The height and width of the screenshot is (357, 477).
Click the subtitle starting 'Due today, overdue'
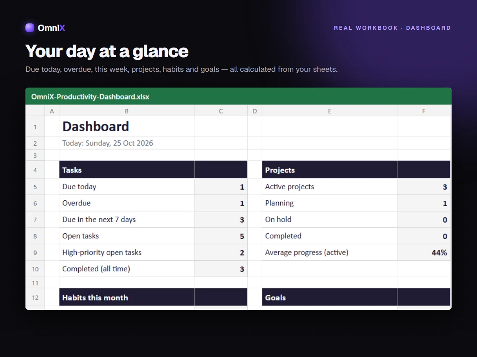pyautogui.click(x=182, y=69)
